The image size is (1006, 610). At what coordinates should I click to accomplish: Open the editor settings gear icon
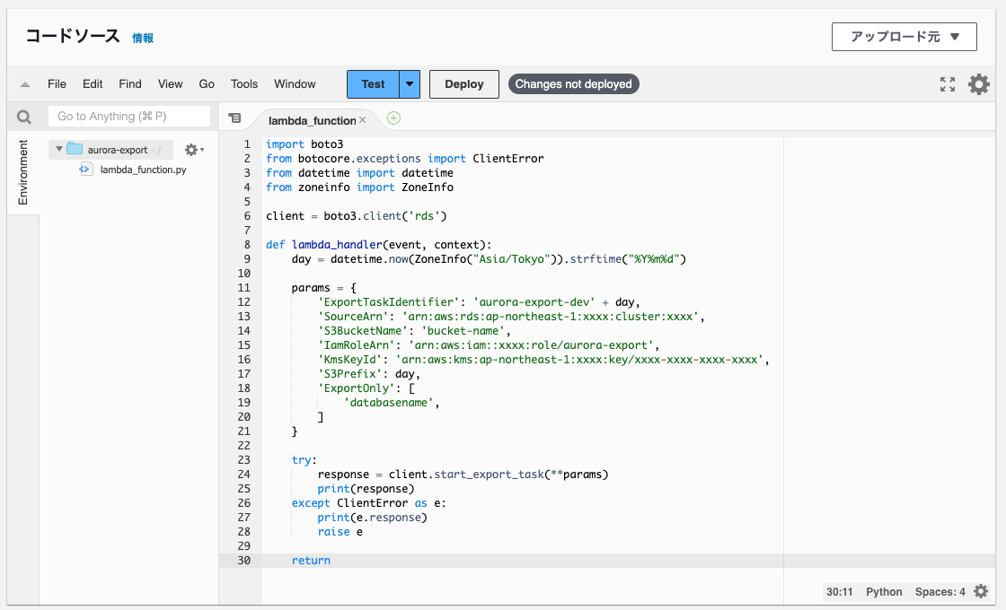click(978, 84)
